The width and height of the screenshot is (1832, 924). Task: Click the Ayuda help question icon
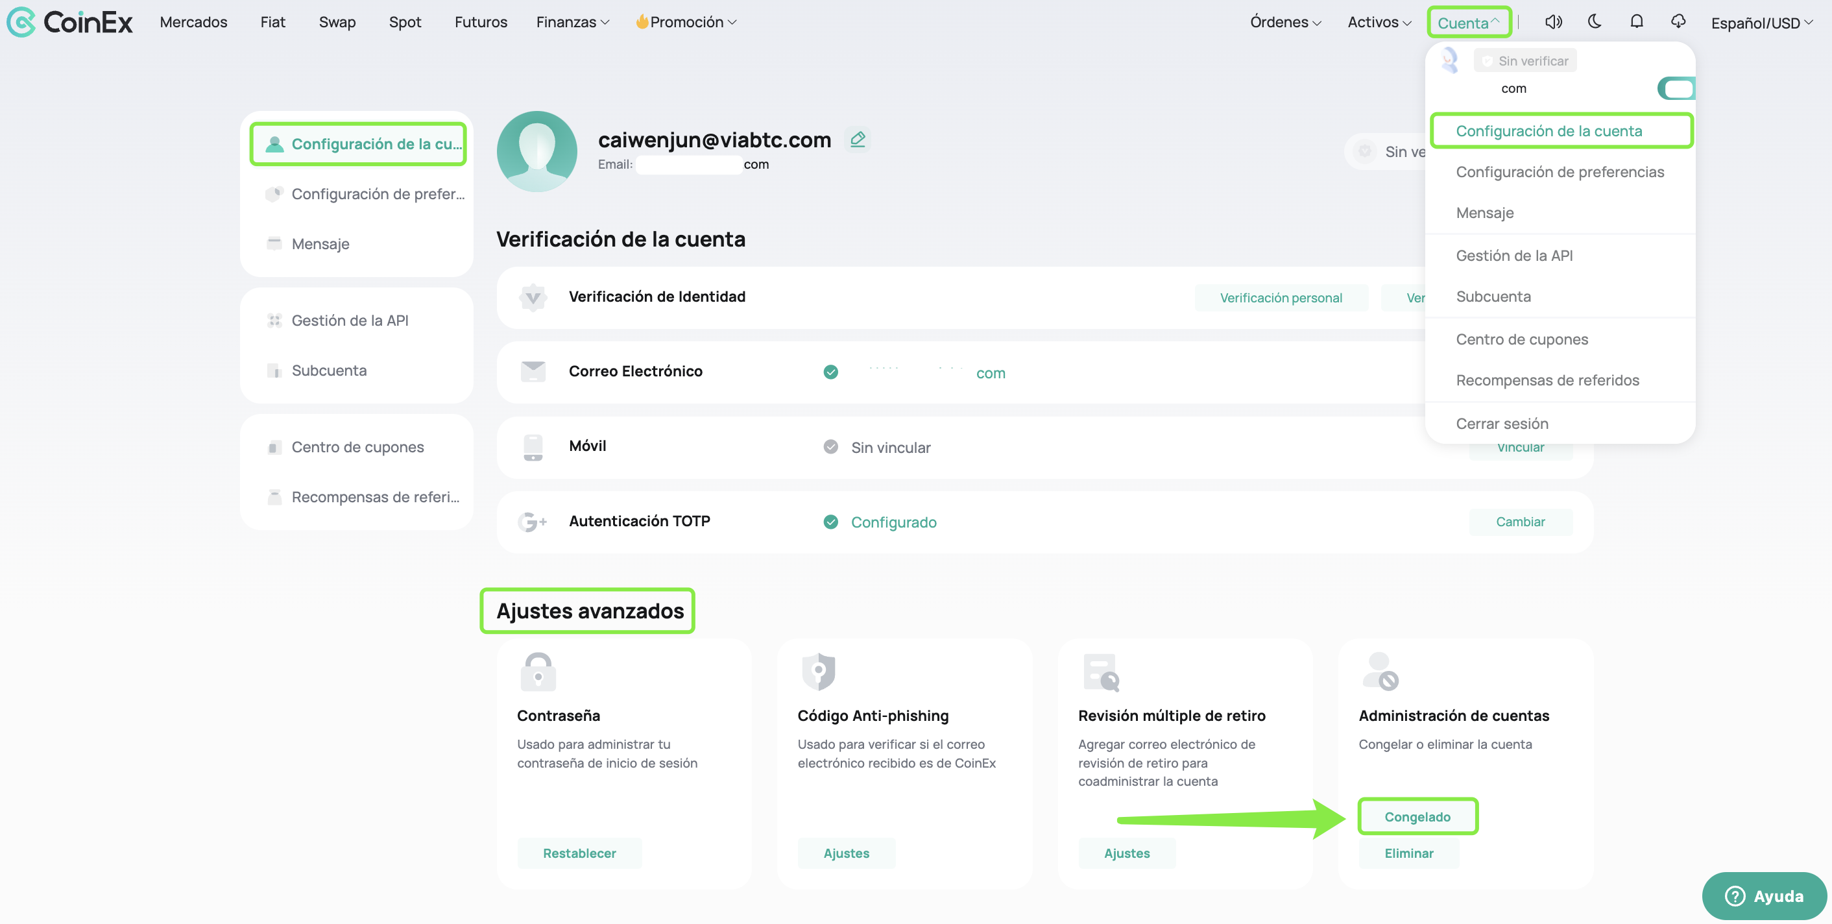pos(1735,896)
